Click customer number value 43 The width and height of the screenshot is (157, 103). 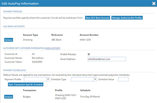pos(33,54)
